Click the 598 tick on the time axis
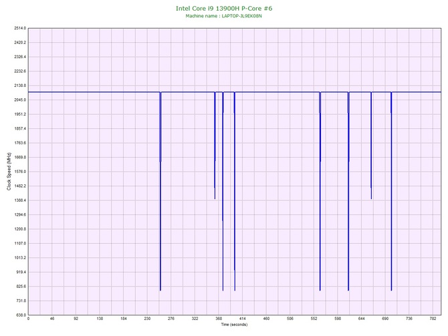 tap(338, 319)
